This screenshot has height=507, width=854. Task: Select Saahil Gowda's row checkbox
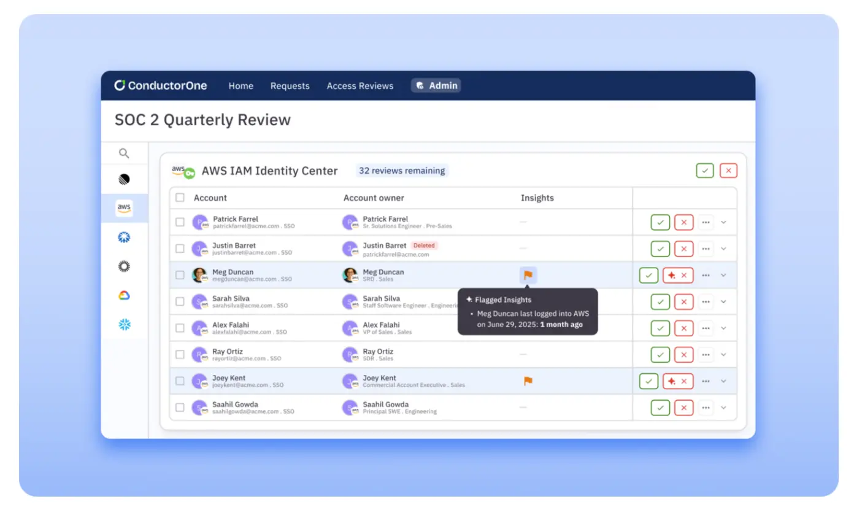pyautogui.click(x=180, y=407)
